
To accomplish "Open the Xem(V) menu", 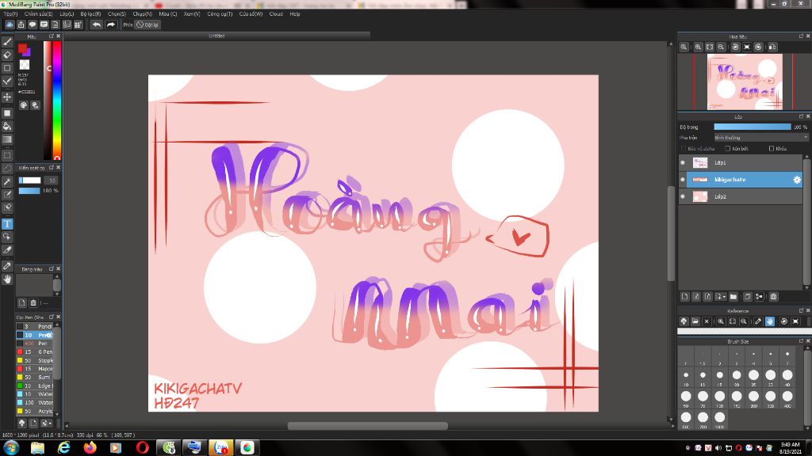I will pos(192,14).
